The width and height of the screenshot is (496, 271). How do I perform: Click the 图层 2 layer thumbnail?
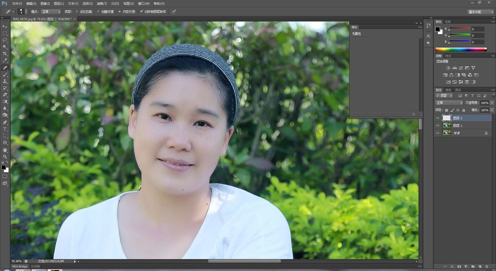[x=447, y=118]
